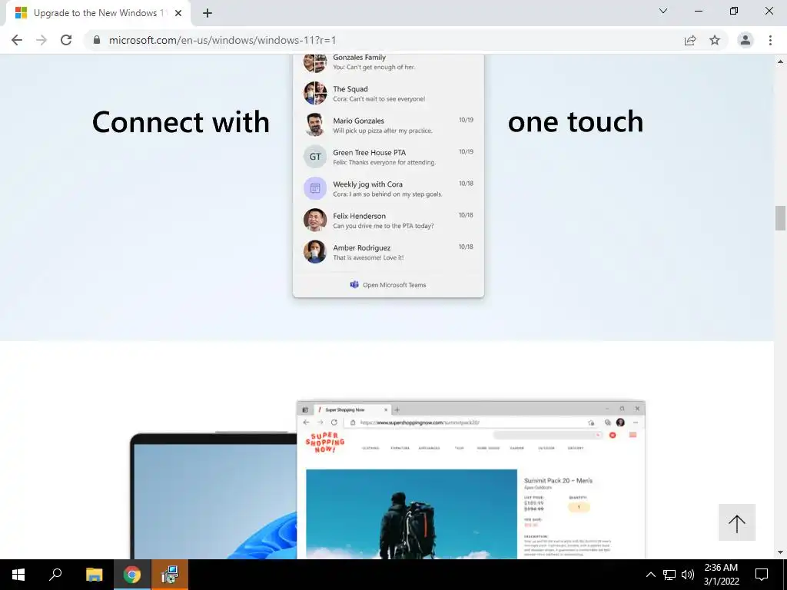The height and width of the screenshot is (590, 787).
Task: Click 'Summit Pack 20 – Men's' product title
Action: tap(558, 481)
